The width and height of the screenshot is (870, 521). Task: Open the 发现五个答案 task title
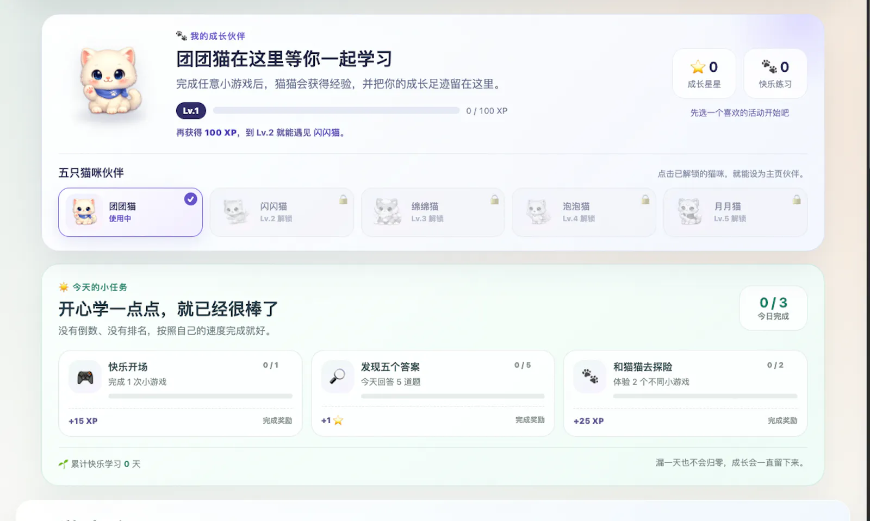point(390,367)
